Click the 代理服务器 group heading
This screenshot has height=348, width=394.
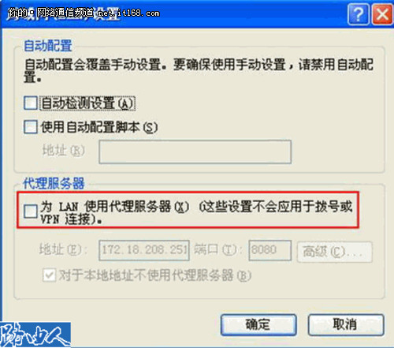(54, 183)
